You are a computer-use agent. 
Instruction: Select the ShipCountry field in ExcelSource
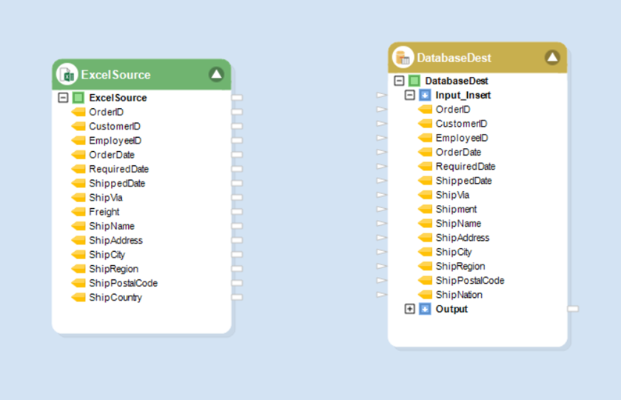[115, 298]
